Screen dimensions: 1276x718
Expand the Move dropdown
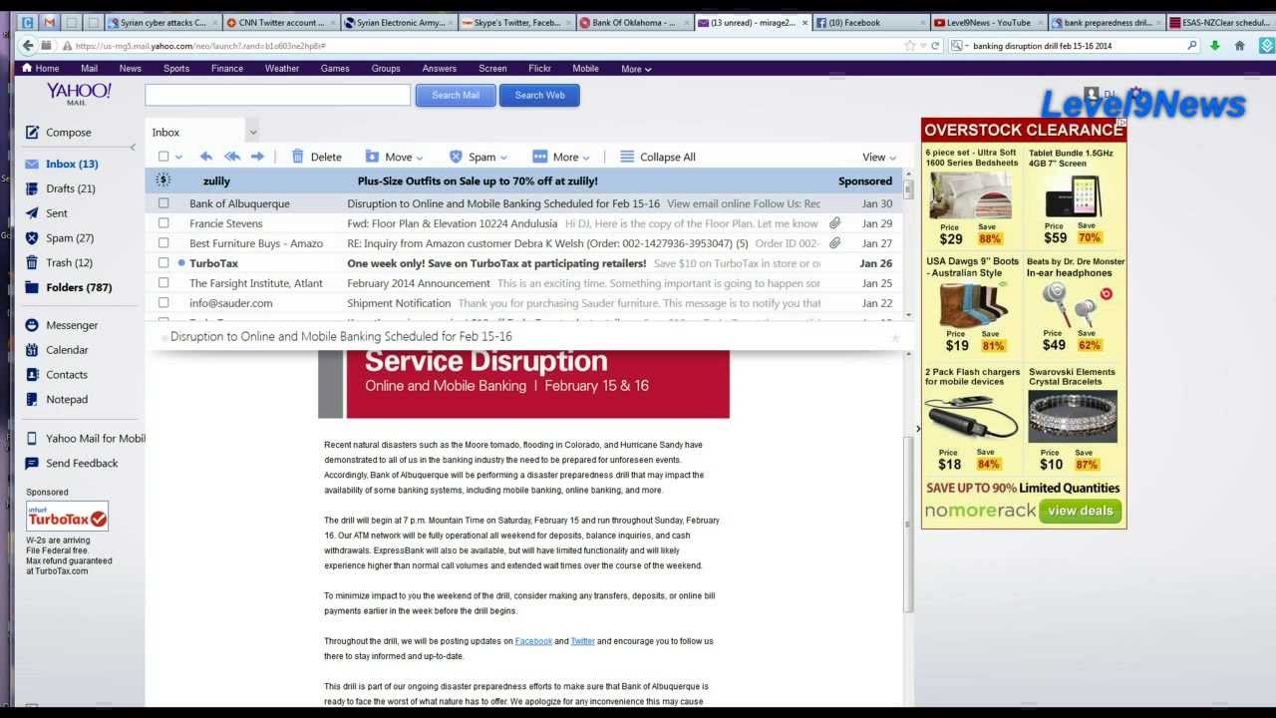point(420,158)
